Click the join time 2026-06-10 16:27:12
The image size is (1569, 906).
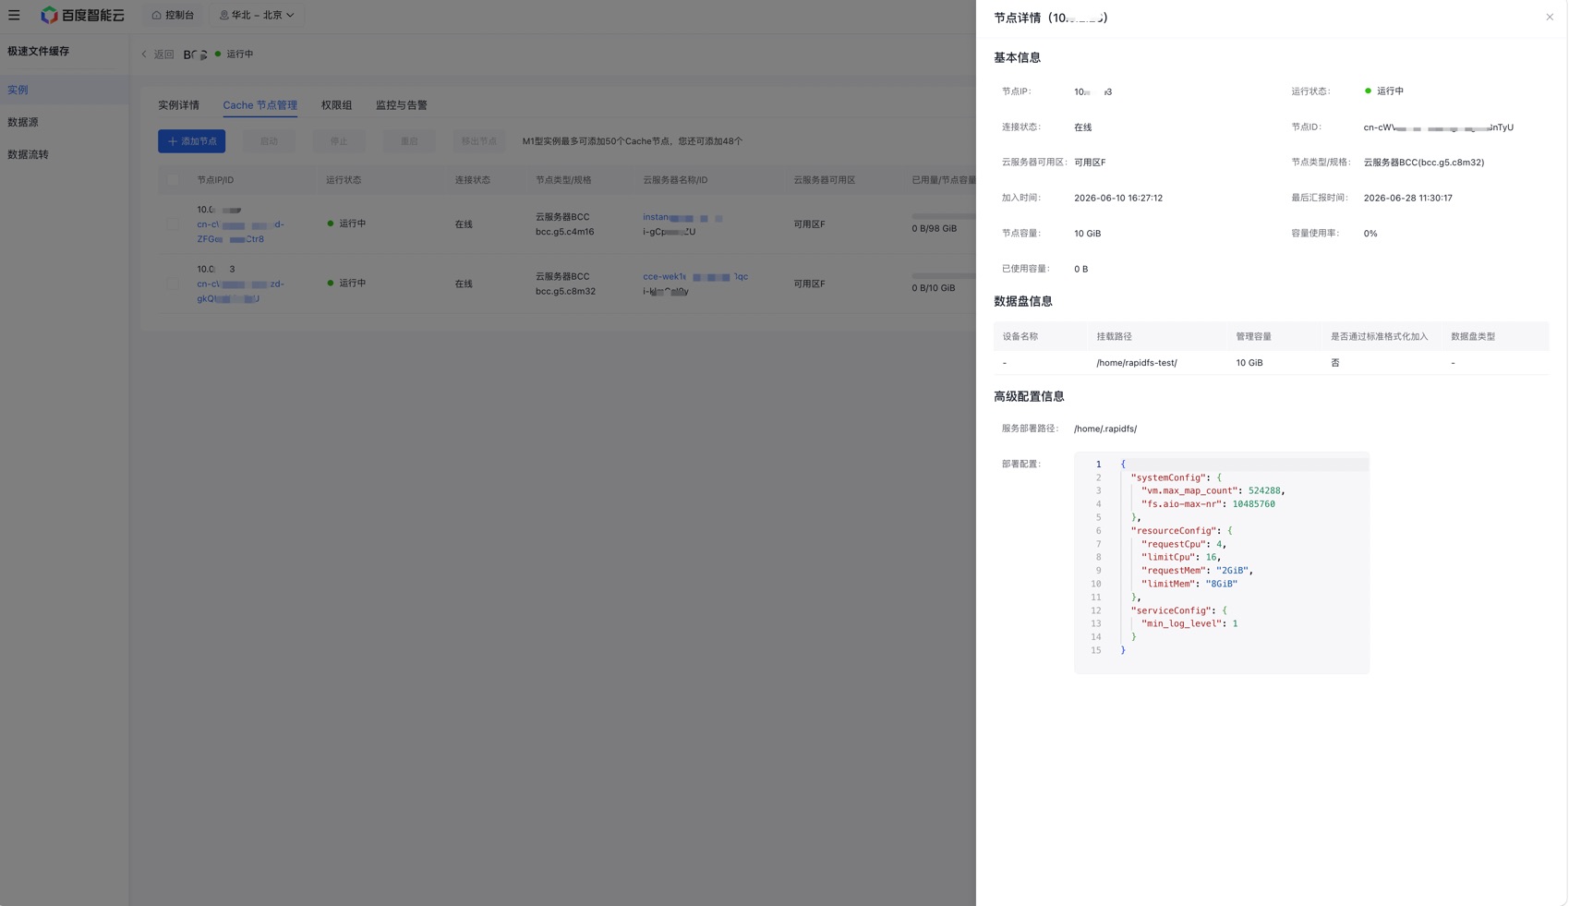coord(1118,198)
